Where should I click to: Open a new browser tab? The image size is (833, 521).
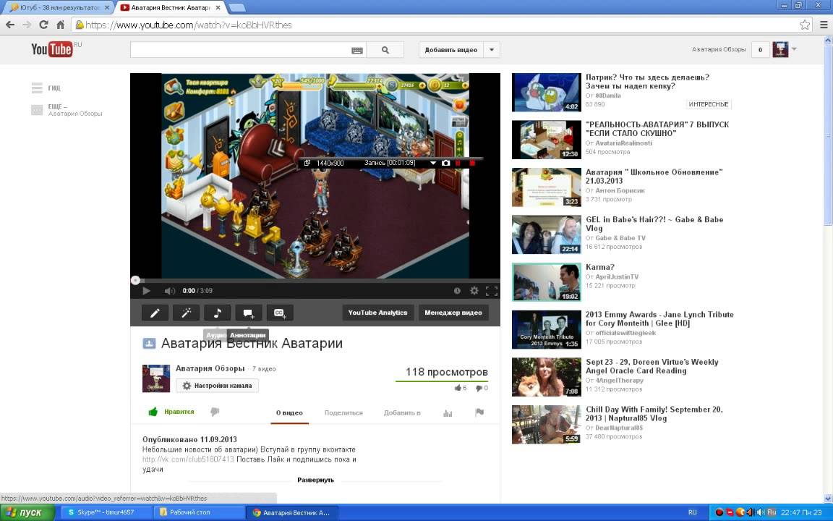[x=236, y=8]
